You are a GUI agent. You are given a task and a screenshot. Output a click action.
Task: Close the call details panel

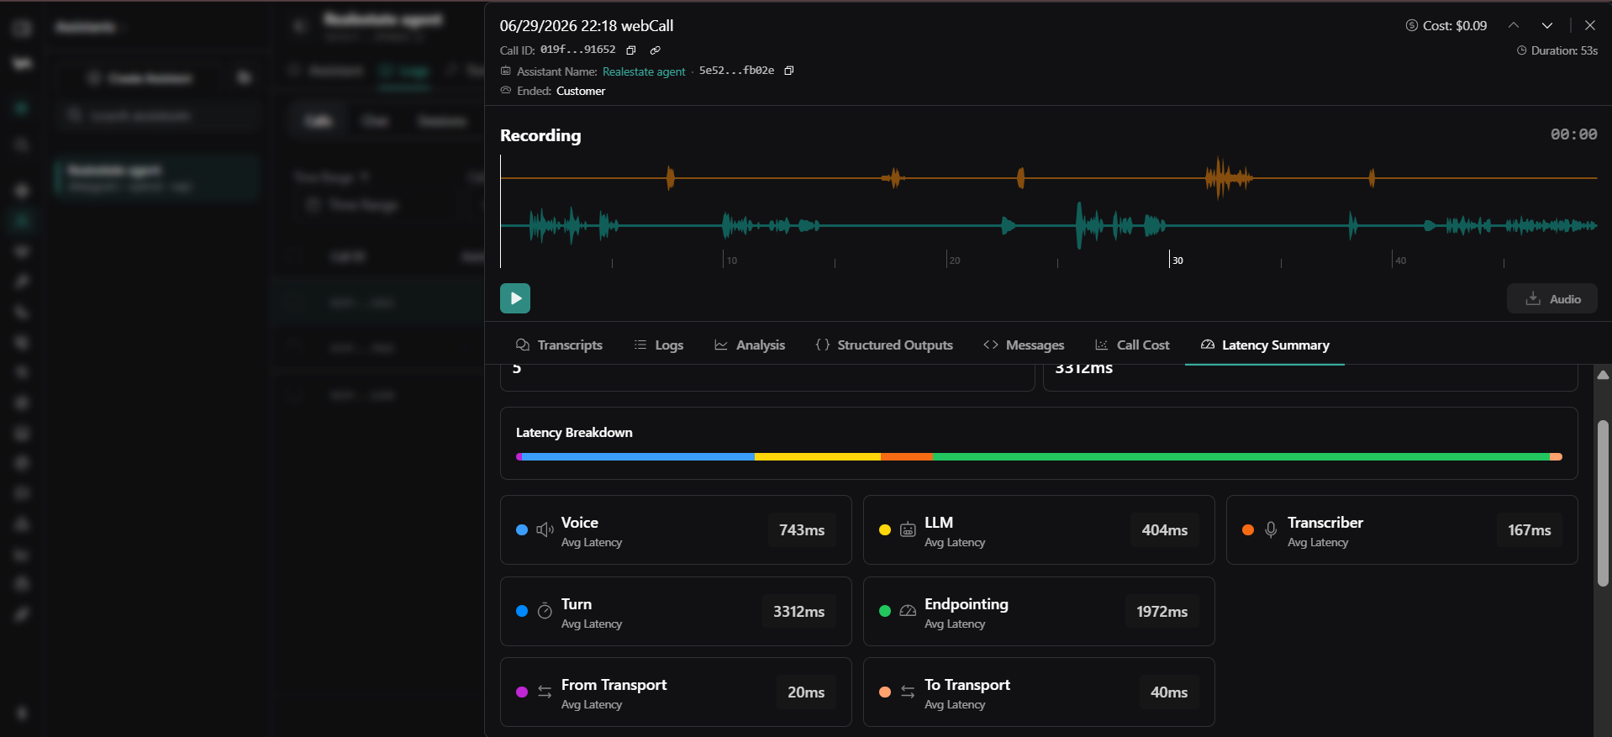1590,26
